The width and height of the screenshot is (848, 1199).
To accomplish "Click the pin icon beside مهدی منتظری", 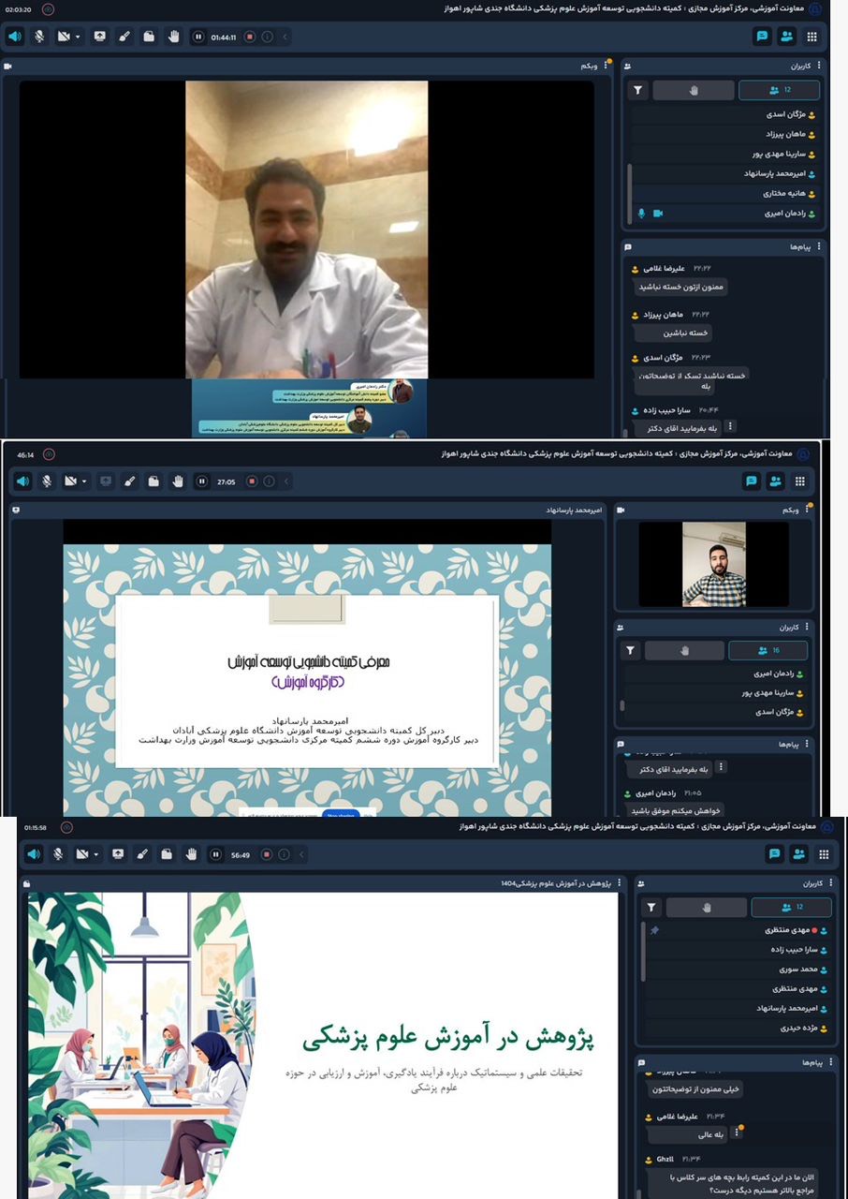I will [x=654, y=930].
